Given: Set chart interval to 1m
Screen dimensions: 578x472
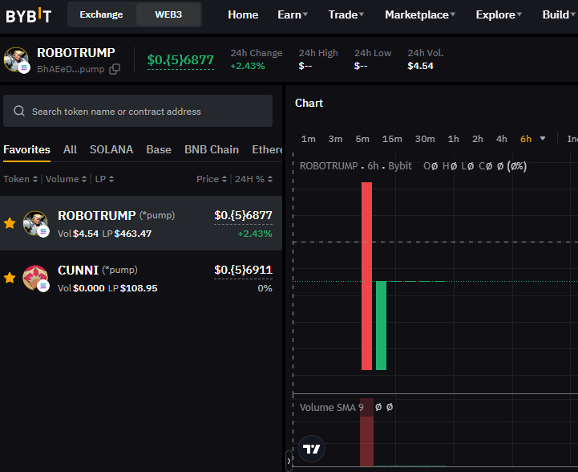Looking at the screenshot, I should [x=308, y=139].
